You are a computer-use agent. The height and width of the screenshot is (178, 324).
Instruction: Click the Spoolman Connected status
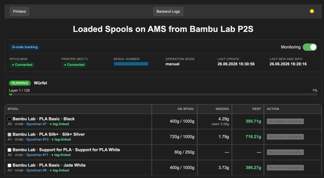click(x=22, y=65)
